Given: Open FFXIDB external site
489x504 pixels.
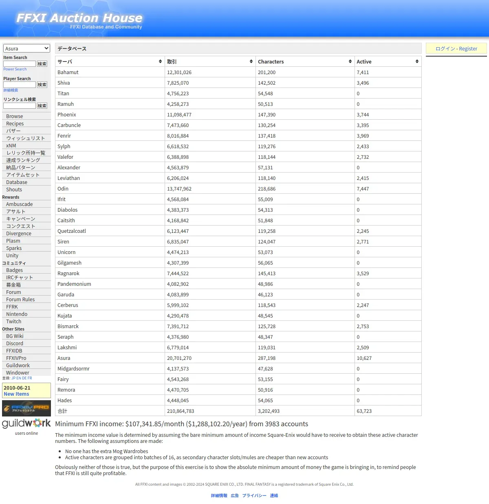Looking at the screenshot, I should pos(26,351).
